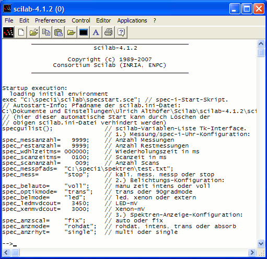This screenshot has width=267, height=259.
Task: Open the Editor menu
Action: click(x=103, y=20)
